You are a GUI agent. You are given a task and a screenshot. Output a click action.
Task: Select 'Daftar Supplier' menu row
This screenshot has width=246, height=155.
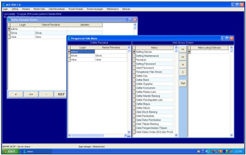click(154, 84)
